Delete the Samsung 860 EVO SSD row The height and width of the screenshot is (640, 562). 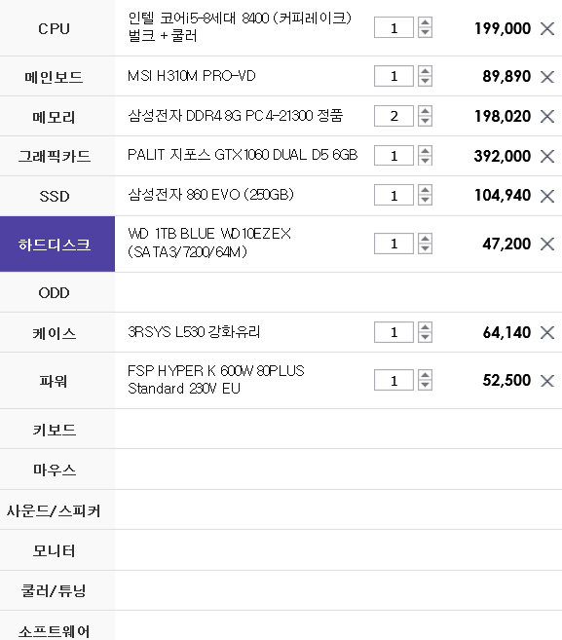[546, 196]
